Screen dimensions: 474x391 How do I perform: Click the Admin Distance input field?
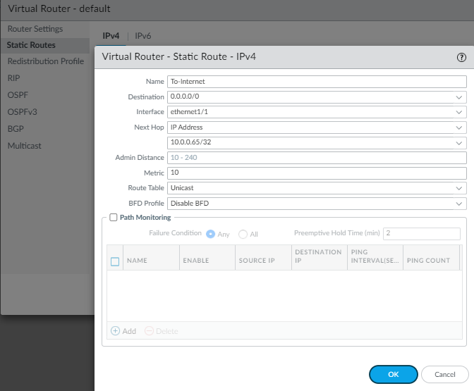317,158
